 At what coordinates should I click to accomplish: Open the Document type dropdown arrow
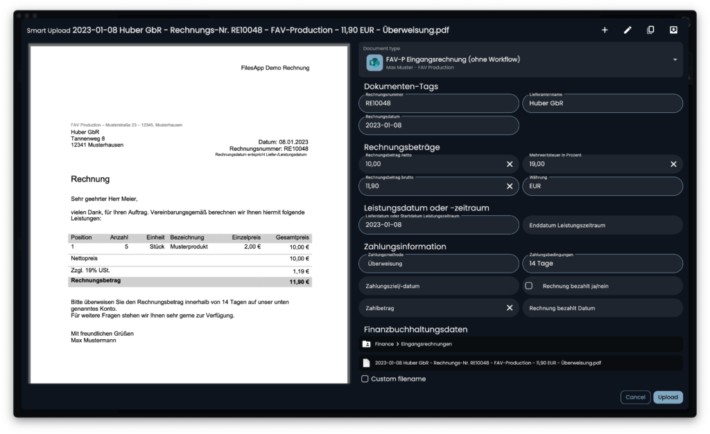click(675, 60)
